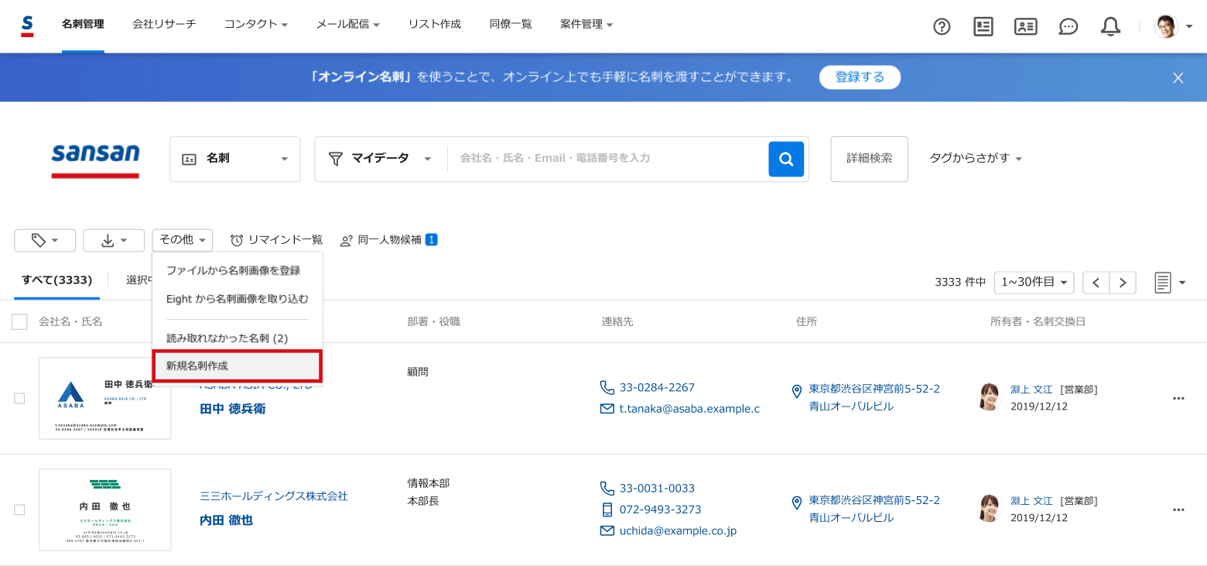Open more options for 内田 徹也 row
Image resolution: width=1207 pixels, height=566 pixels.
(1178, 509)
